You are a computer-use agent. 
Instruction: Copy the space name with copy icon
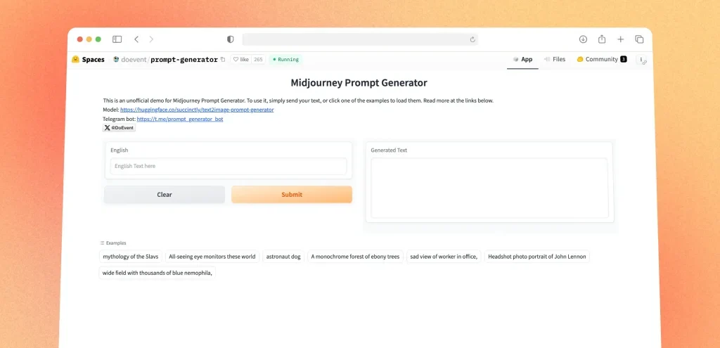coord(223,60)
